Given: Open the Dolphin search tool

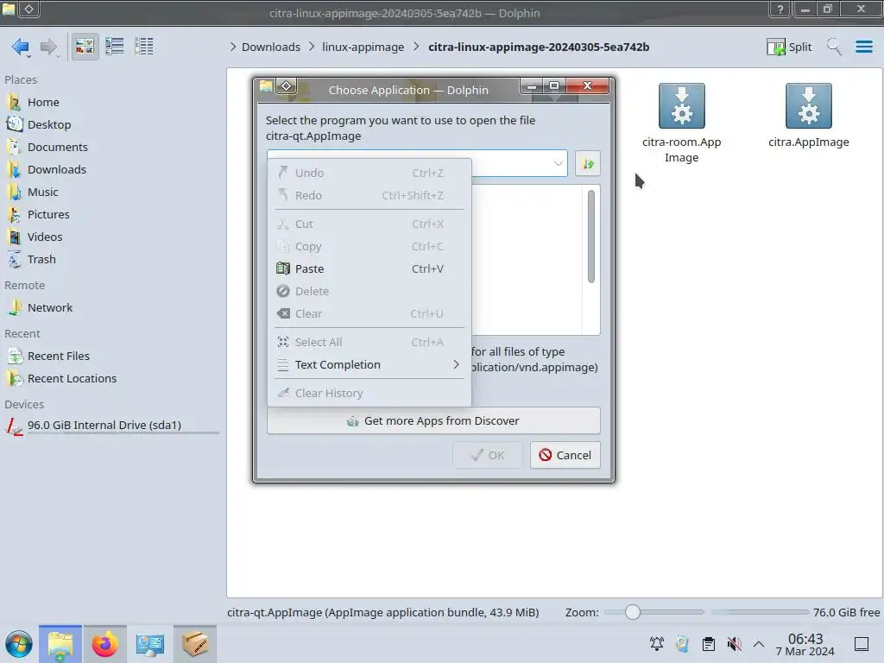Looking at the screenshot, I should coord(834,47).
